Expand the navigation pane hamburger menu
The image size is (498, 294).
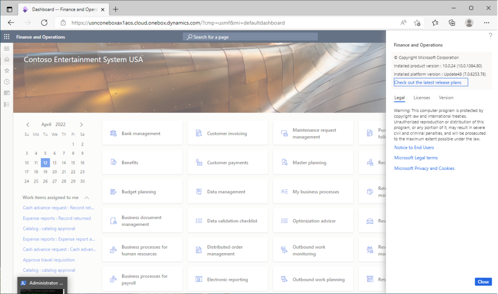tap(7, 49)
